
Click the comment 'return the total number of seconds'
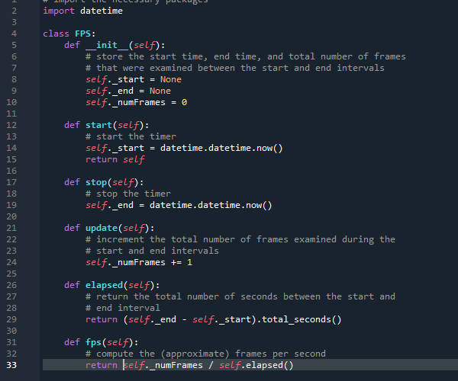click(x=187, y=296)
